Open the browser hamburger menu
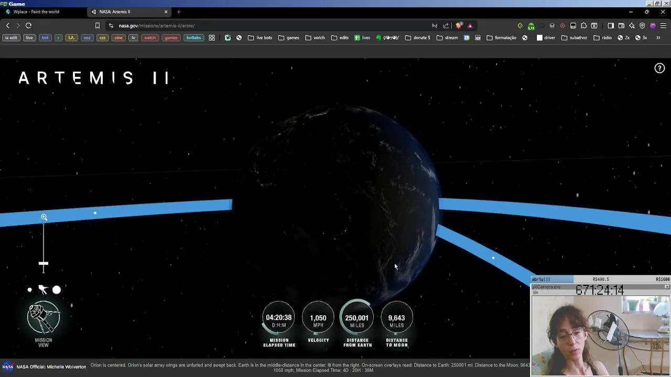The height and width of the screenshot is (377, 671). click(663, 26)
